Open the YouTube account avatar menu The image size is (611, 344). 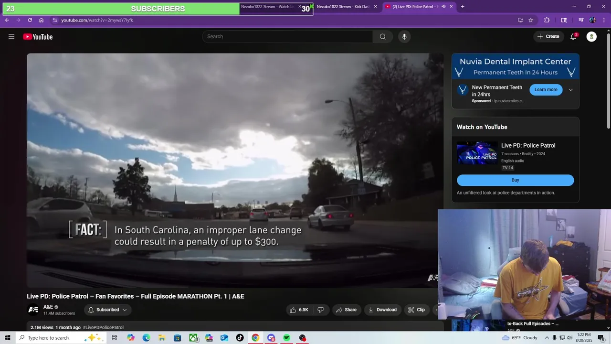coord(591,37)
